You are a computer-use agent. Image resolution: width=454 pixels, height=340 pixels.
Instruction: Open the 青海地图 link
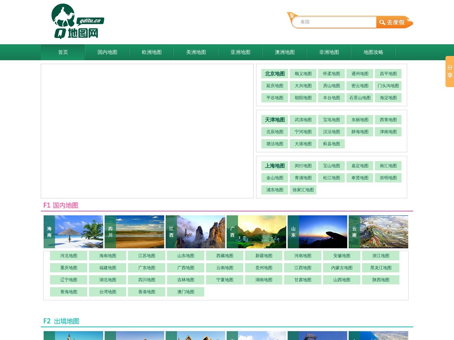point(68,292)
